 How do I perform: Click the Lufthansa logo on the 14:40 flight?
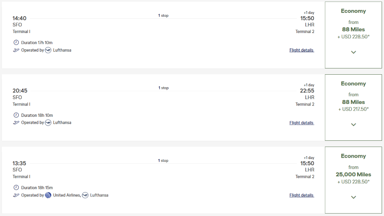click(48, 50)
